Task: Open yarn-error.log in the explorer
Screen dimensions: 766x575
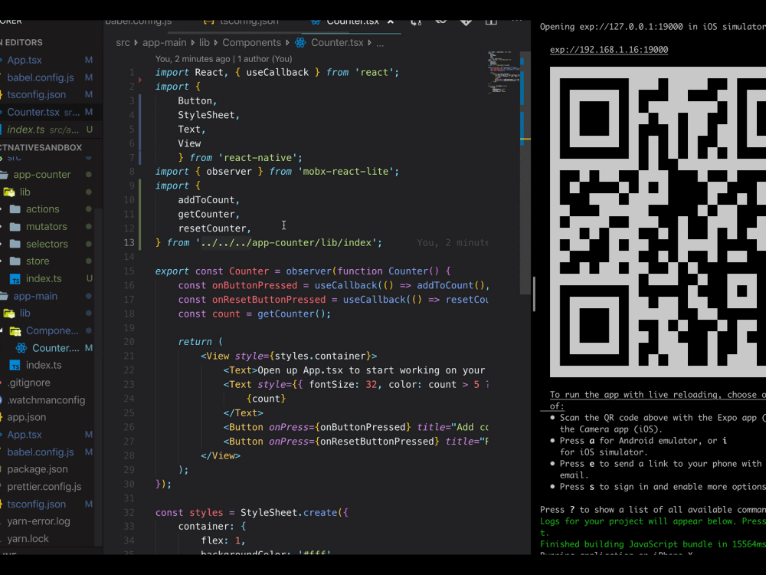Action: tap(38, 521)
